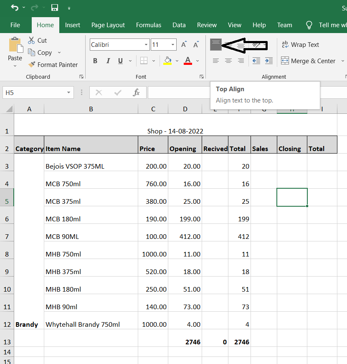Select the bold 'Brandy' category cell
This screenshot has height=364, width=347.
pos(29,241)
